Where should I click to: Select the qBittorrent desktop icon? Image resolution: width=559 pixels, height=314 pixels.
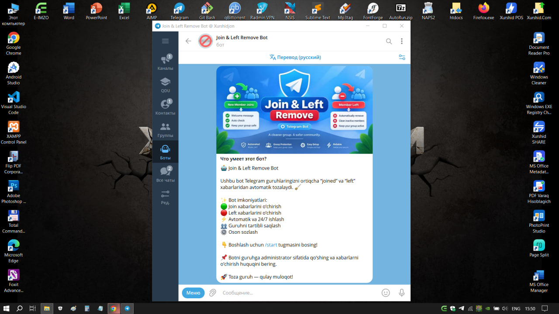click(235, 11)
